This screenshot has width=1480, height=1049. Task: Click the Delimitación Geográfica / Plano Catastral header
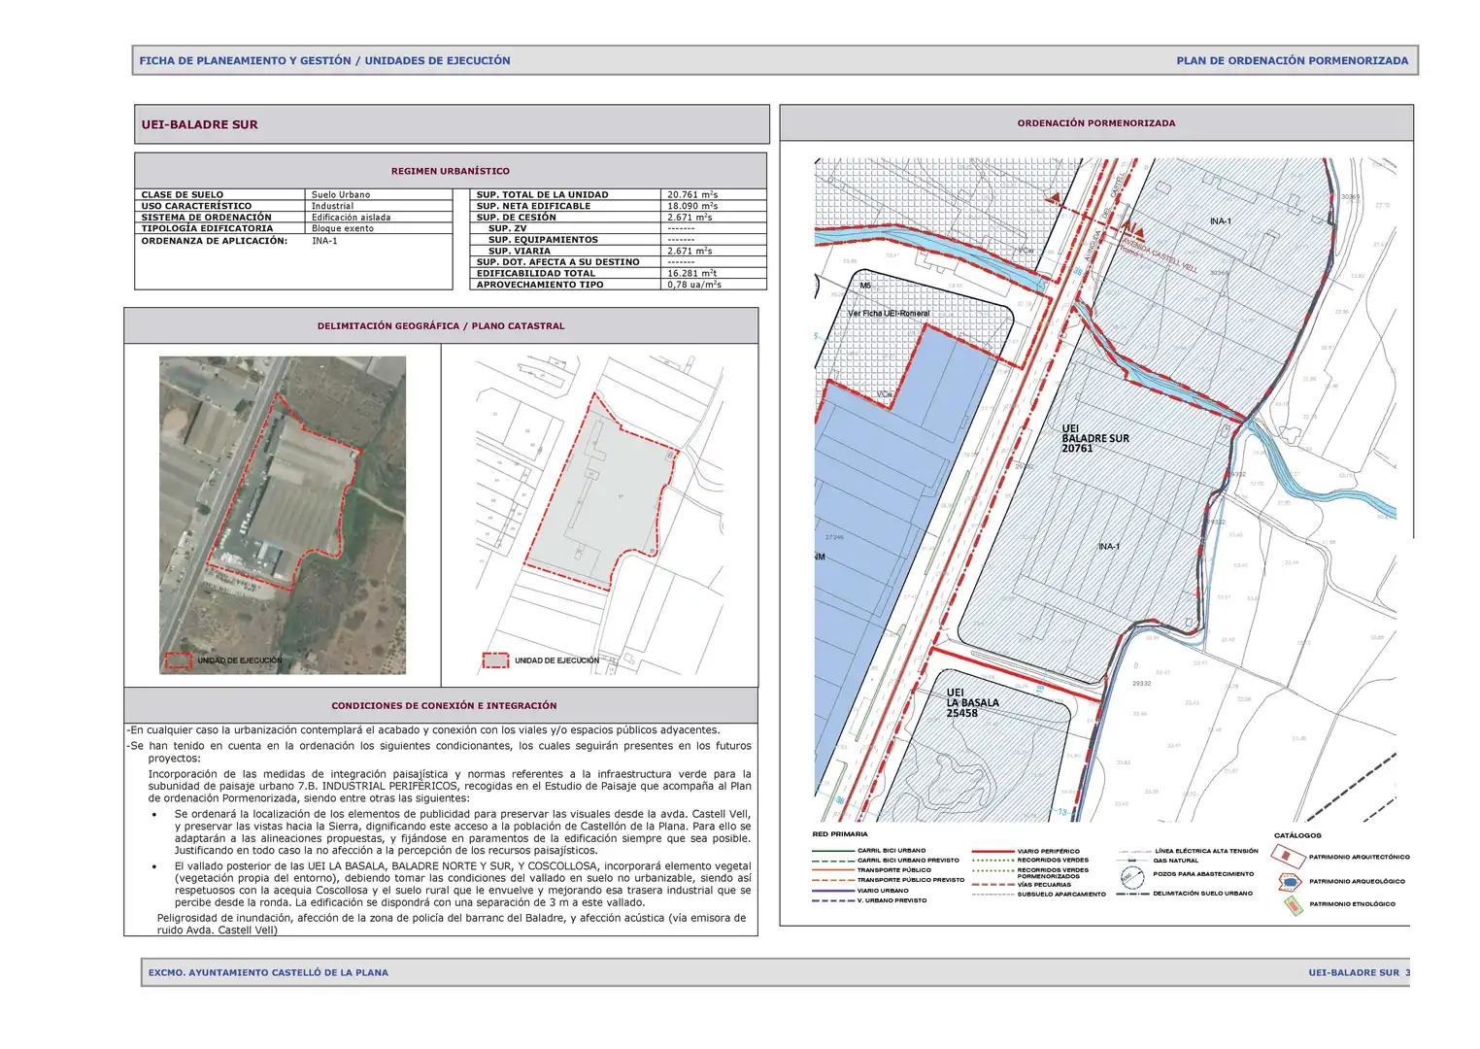coord(441,326)
